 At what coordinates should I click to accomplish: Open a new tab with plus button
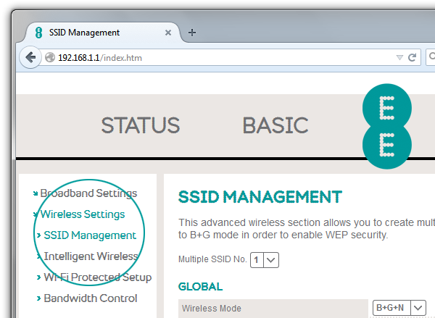pos(192,33)
